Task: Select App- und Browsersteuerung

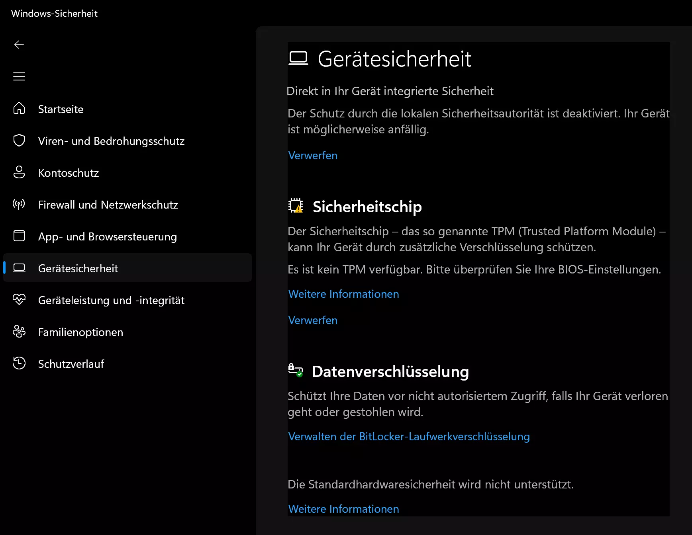Action: [127, 236]
